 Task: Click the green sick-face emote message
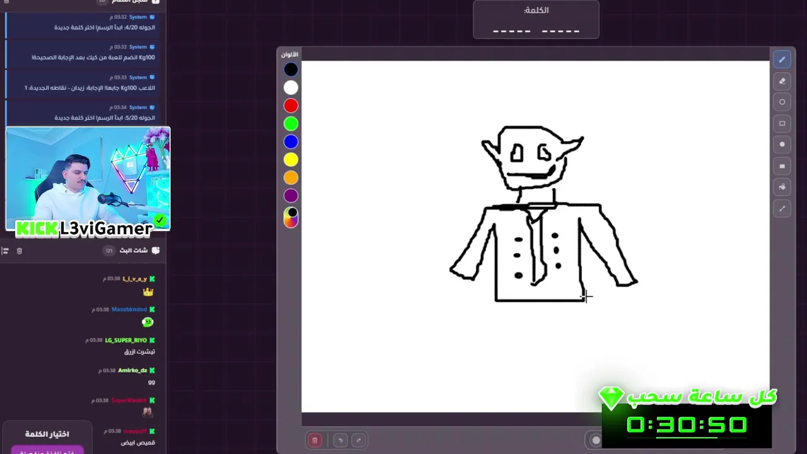(148, 322)
